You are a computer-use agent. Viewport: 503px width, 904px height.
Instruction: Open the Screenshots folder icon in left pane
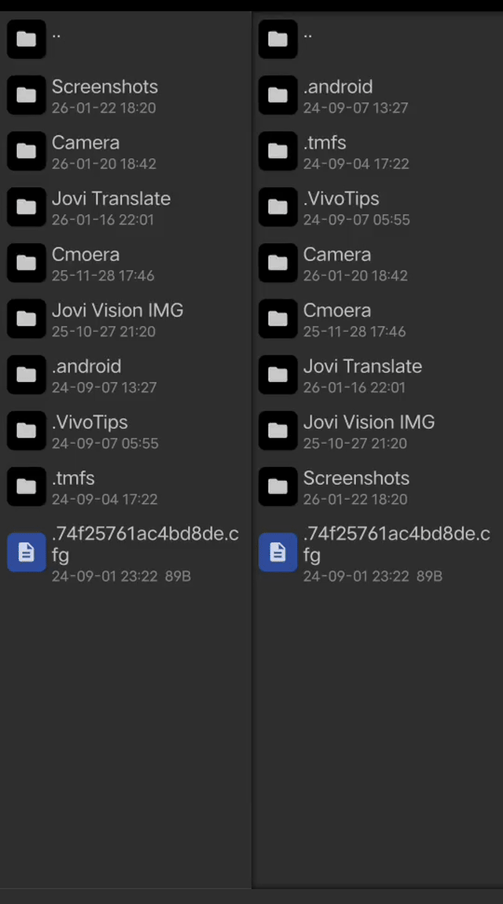27,95
